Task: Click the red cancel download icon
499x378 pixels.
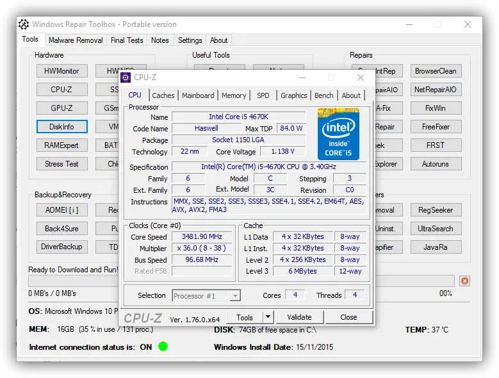Action: click(x=464, y=281)
